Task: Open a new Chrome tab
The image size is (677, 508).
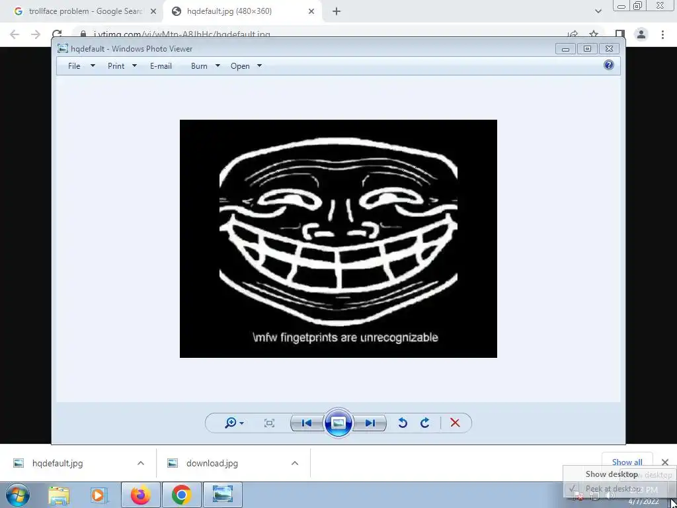Action: pos(337,11)
